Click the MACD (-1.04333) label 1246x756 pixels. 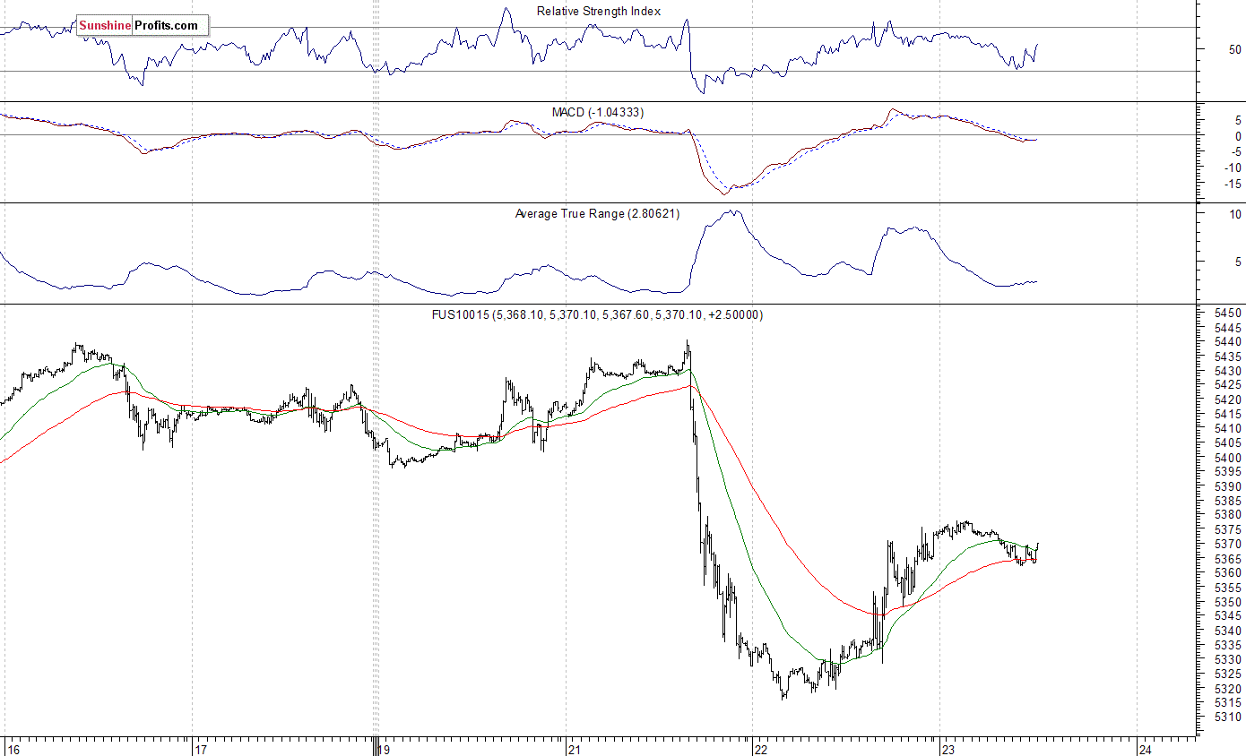pos(598,112)
